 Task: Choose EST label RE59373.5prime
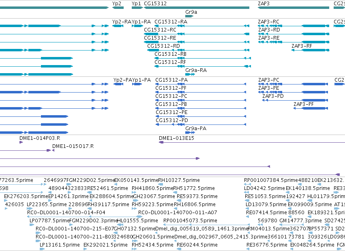click(197, 196)
